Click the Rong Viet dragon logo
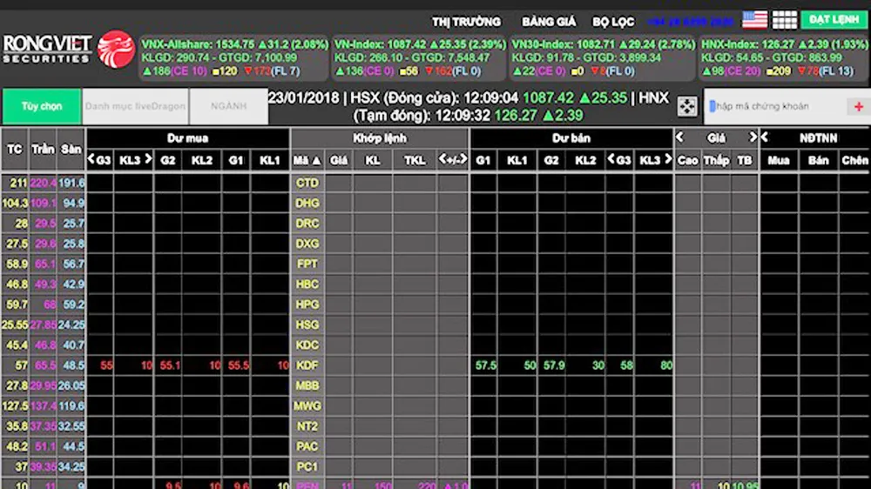 coord(115,49)
